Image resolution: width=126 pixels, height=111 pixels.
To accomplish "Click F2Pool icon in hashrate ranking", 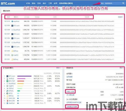I will [7, 88].
